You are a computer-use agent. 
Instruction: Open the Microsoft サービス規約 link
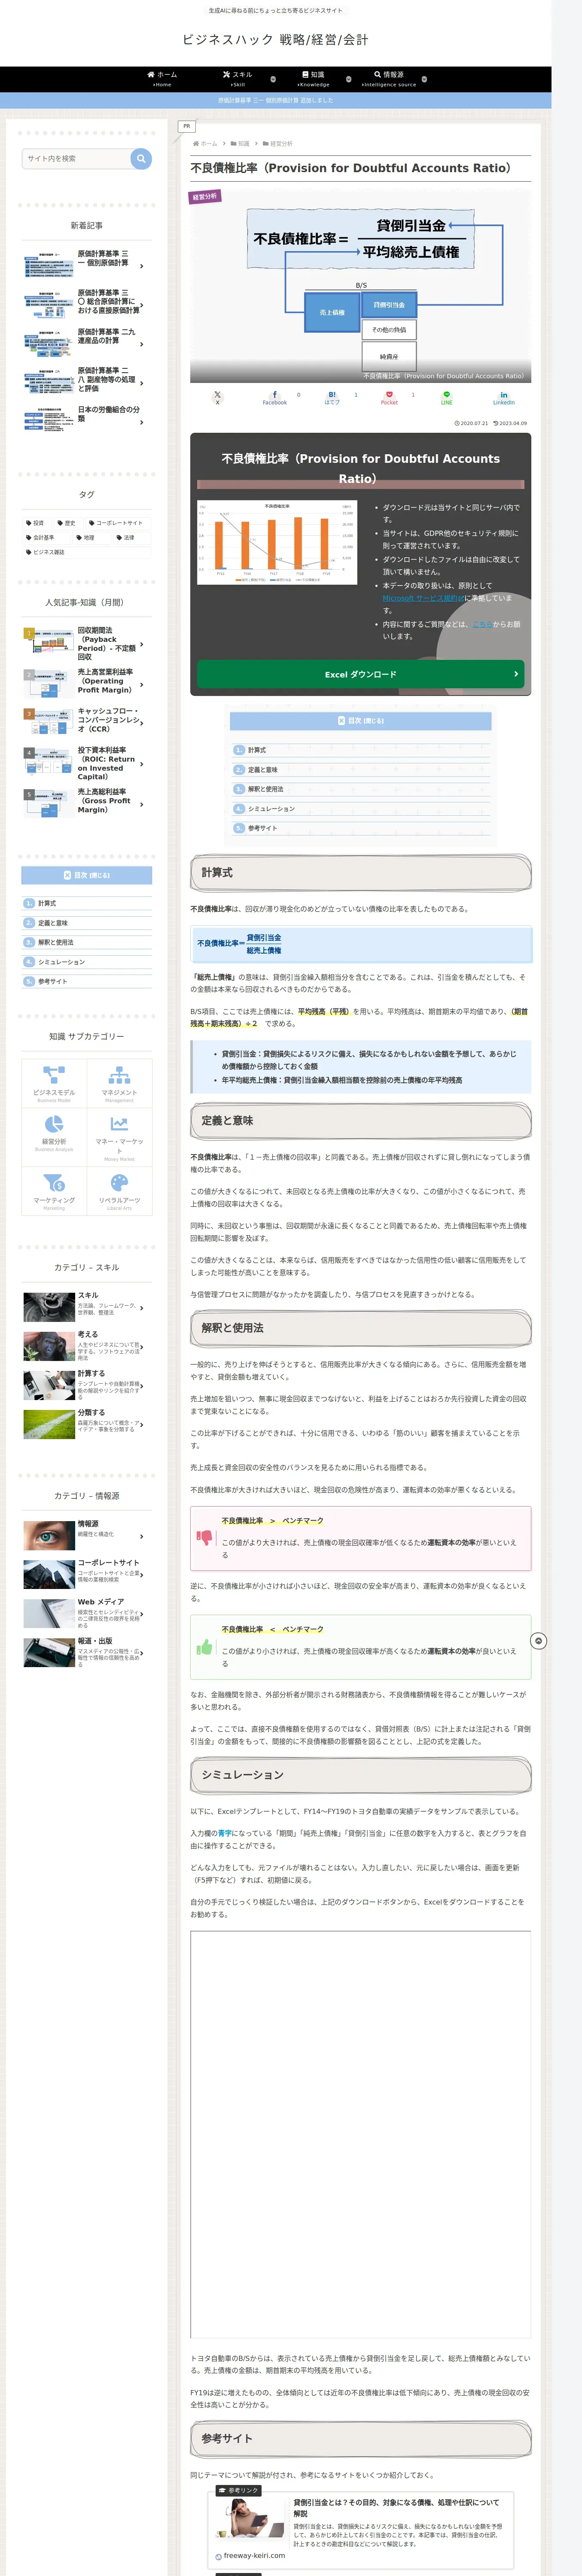pyautogui.click(x=423, y=598)
